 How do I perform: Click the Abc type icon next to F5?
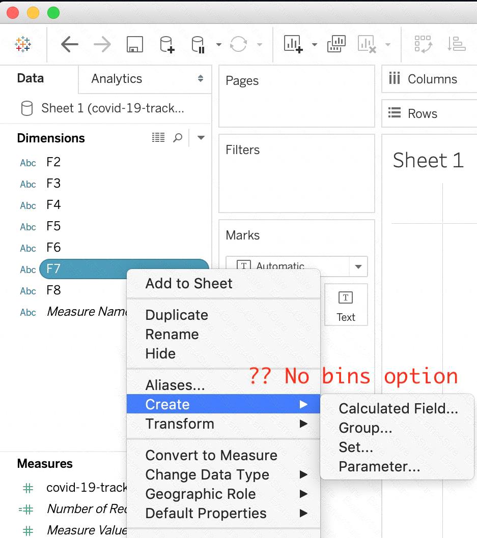click(x=28, y=227)
